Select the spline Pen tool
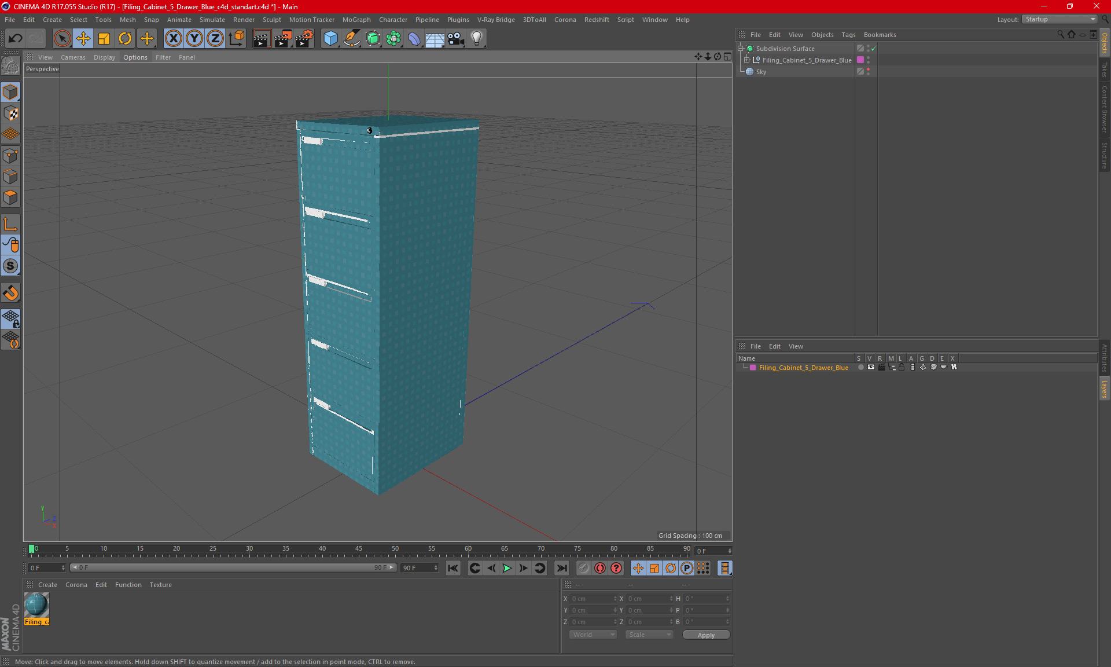This screenshot has width=1111, height=667. tap(351, 38)
